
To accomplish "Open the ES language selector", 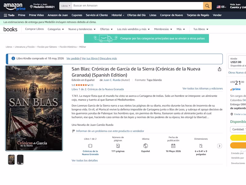I will (221, 7).
